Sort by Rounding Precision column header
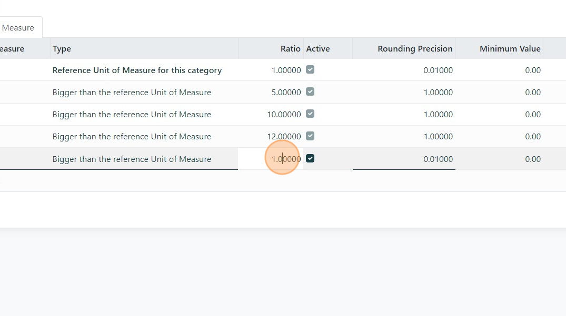 pos(415,49)
